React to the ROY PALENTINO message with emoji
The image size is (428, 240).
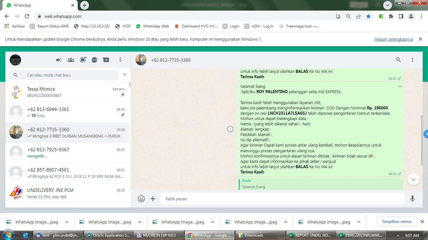coord(230,129)
